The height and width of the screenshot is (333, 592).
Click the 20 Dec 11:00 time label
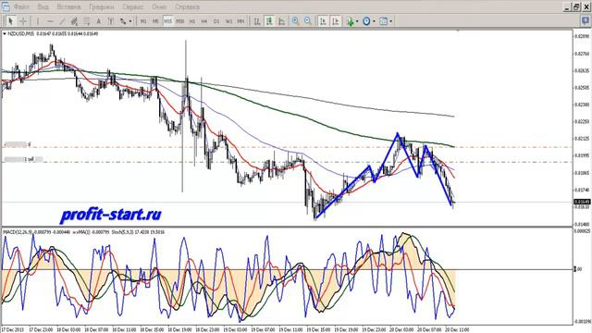[x=457, y=329]
